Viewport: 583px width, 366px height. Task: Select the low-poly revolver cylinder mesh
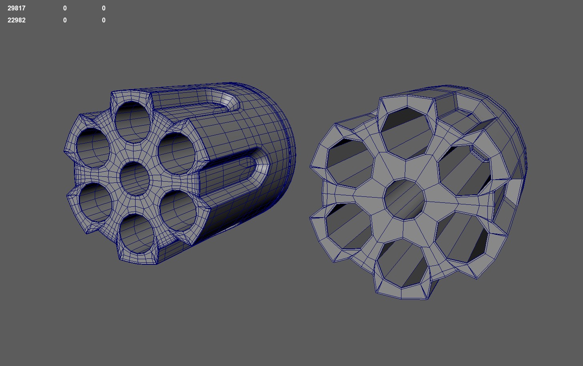pos(418,192)
